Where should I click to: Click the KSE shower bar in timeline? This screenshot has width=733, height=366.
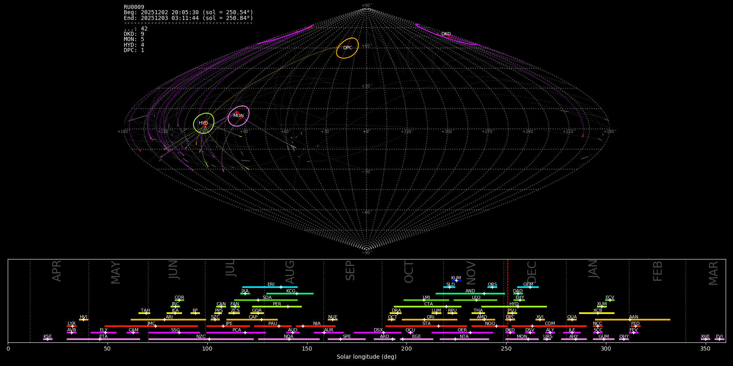[48, 339]
